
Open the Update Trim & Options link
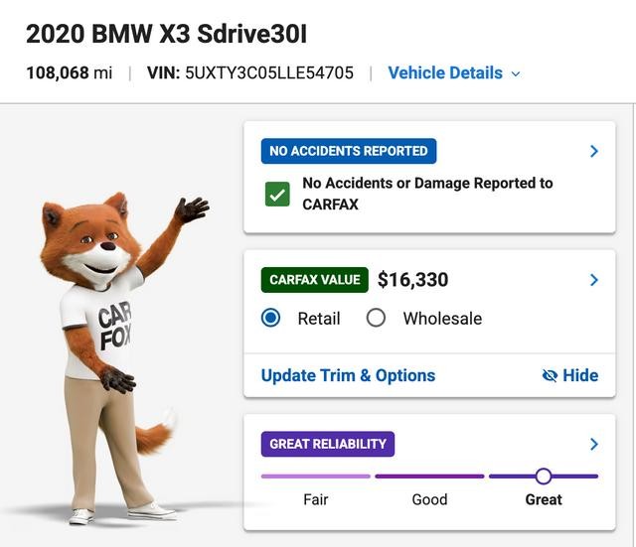click(x=348, y=375)
